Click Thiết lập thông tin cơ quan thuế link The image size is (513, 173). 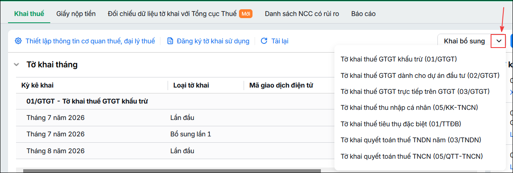90,41
